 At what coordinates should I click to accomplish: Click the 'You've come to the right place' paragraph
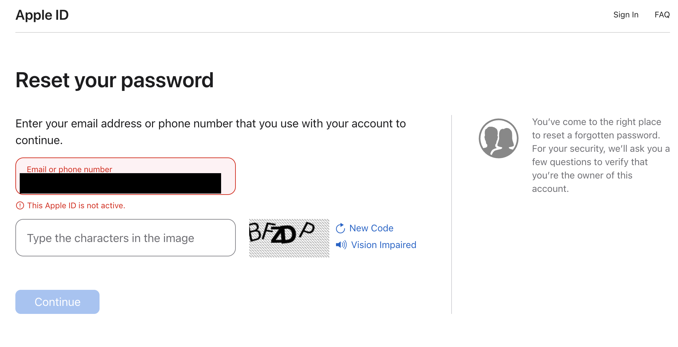point(600,155)
